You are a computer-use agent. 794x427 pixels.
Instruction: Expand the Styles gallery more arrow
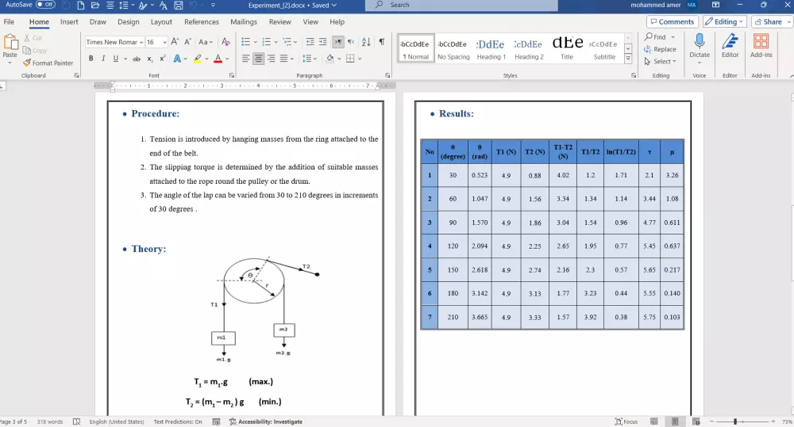pos(628,59)
